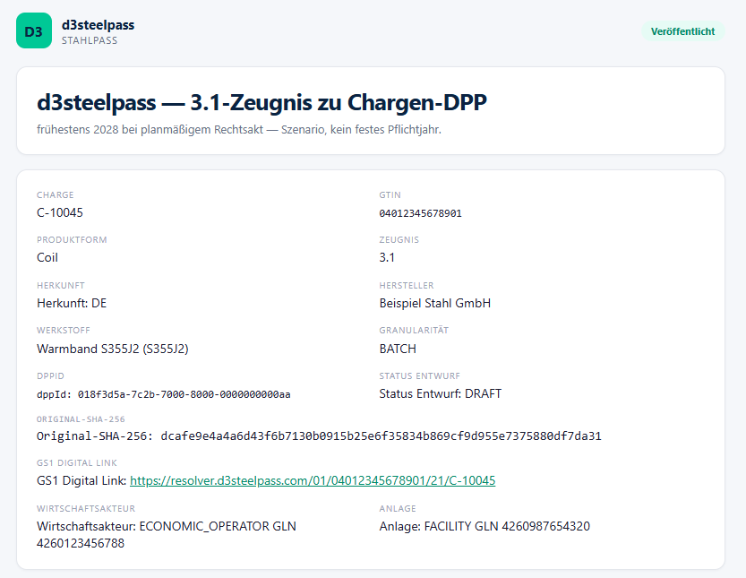This screenshot has width=746, height=578.
Task: Click the PRODUKTFORM label
Action: [72, 239]
